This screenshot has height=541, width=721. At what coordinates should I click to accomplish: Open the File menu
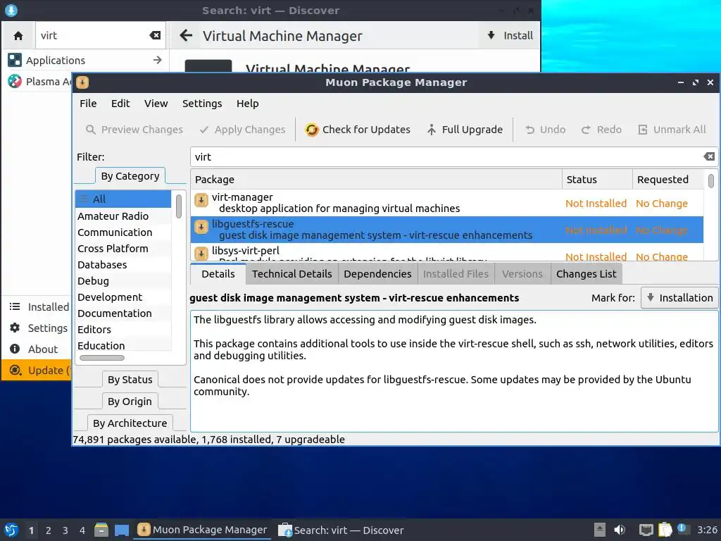(x=88, y=104)
